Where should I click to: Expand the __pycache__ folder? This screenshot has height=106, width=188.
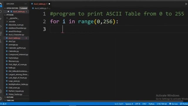(7, 18)
